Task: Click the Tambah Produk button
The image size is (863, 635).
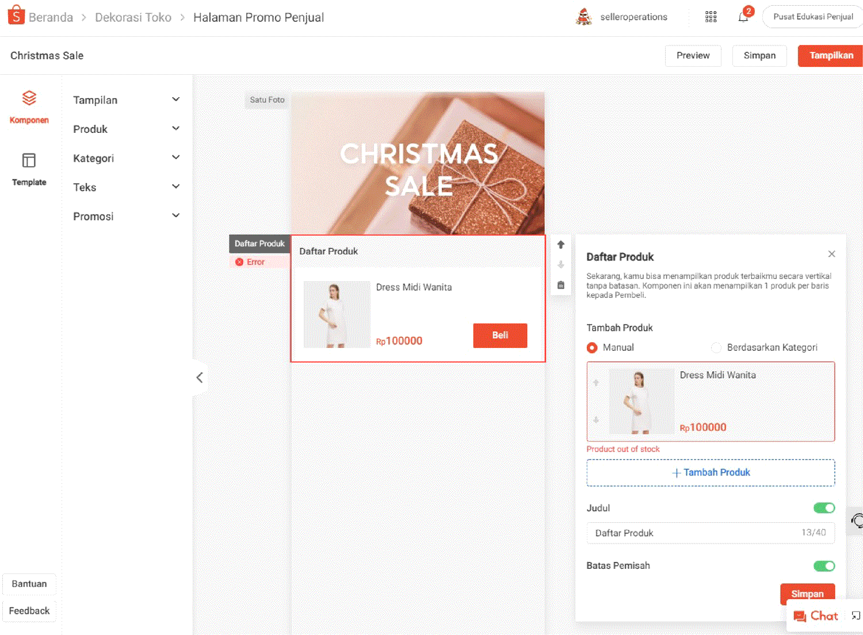Action: coord(711,473)
